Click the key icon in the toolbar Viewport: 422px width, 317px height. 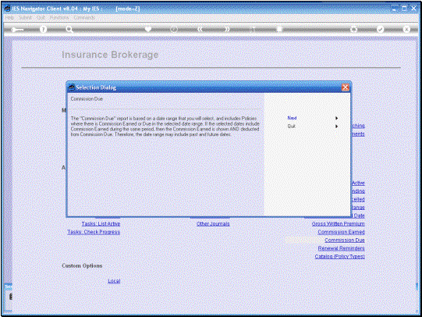click(x=17, y=30)
